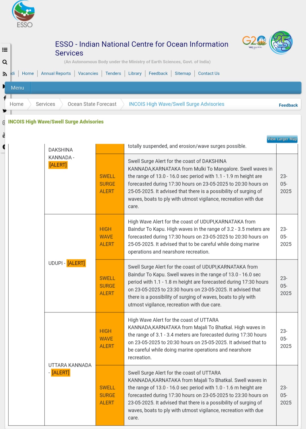The image size is (306, 429).
Task: Click the ESSO logo at top
Action: (x=23, y=14)
